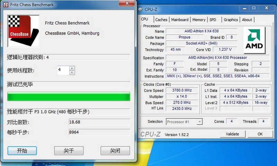Click the 对比倍数 value 18.68 field
This screenshot has width=277, height=166.
[99, 122]
